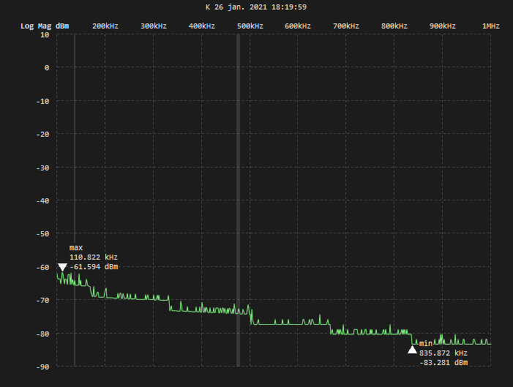Click the max marker triangle
The width and height of the screenshot is (513, 387).
(x=62, y=267)
